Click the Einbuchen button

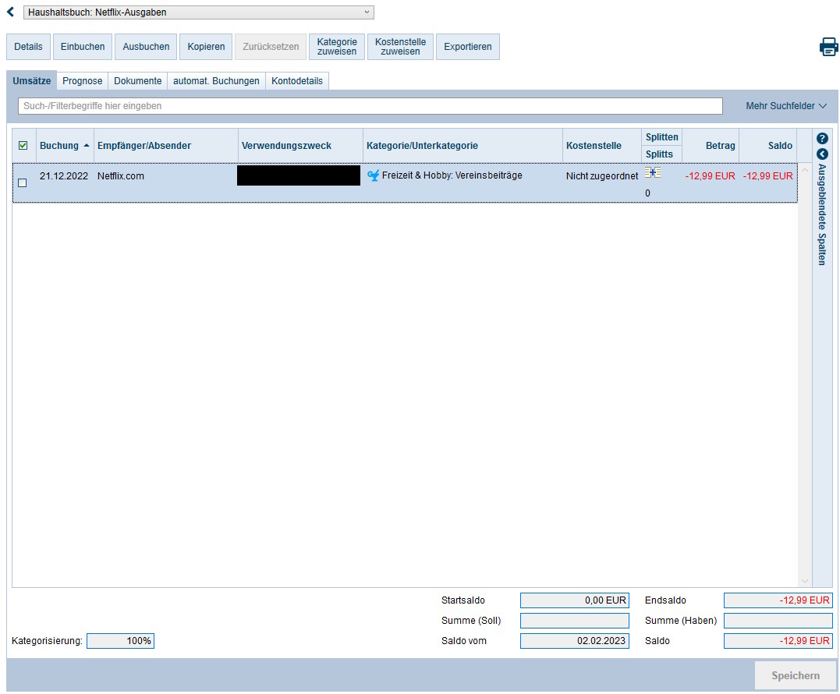tap(83, 47)
